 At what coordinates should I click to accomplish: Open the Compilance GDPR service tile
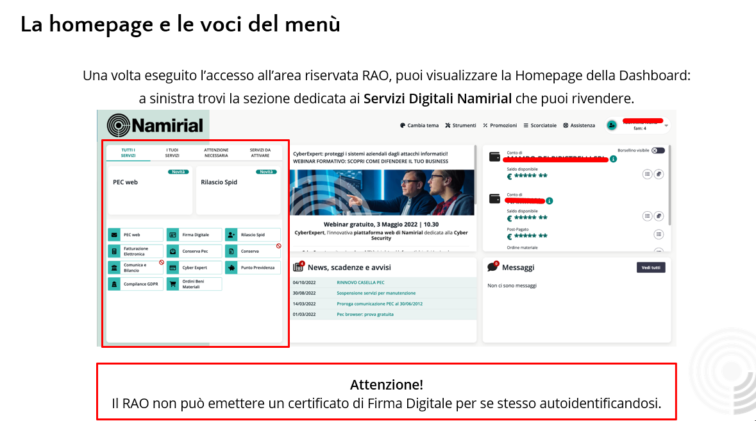tap(135, 284)
